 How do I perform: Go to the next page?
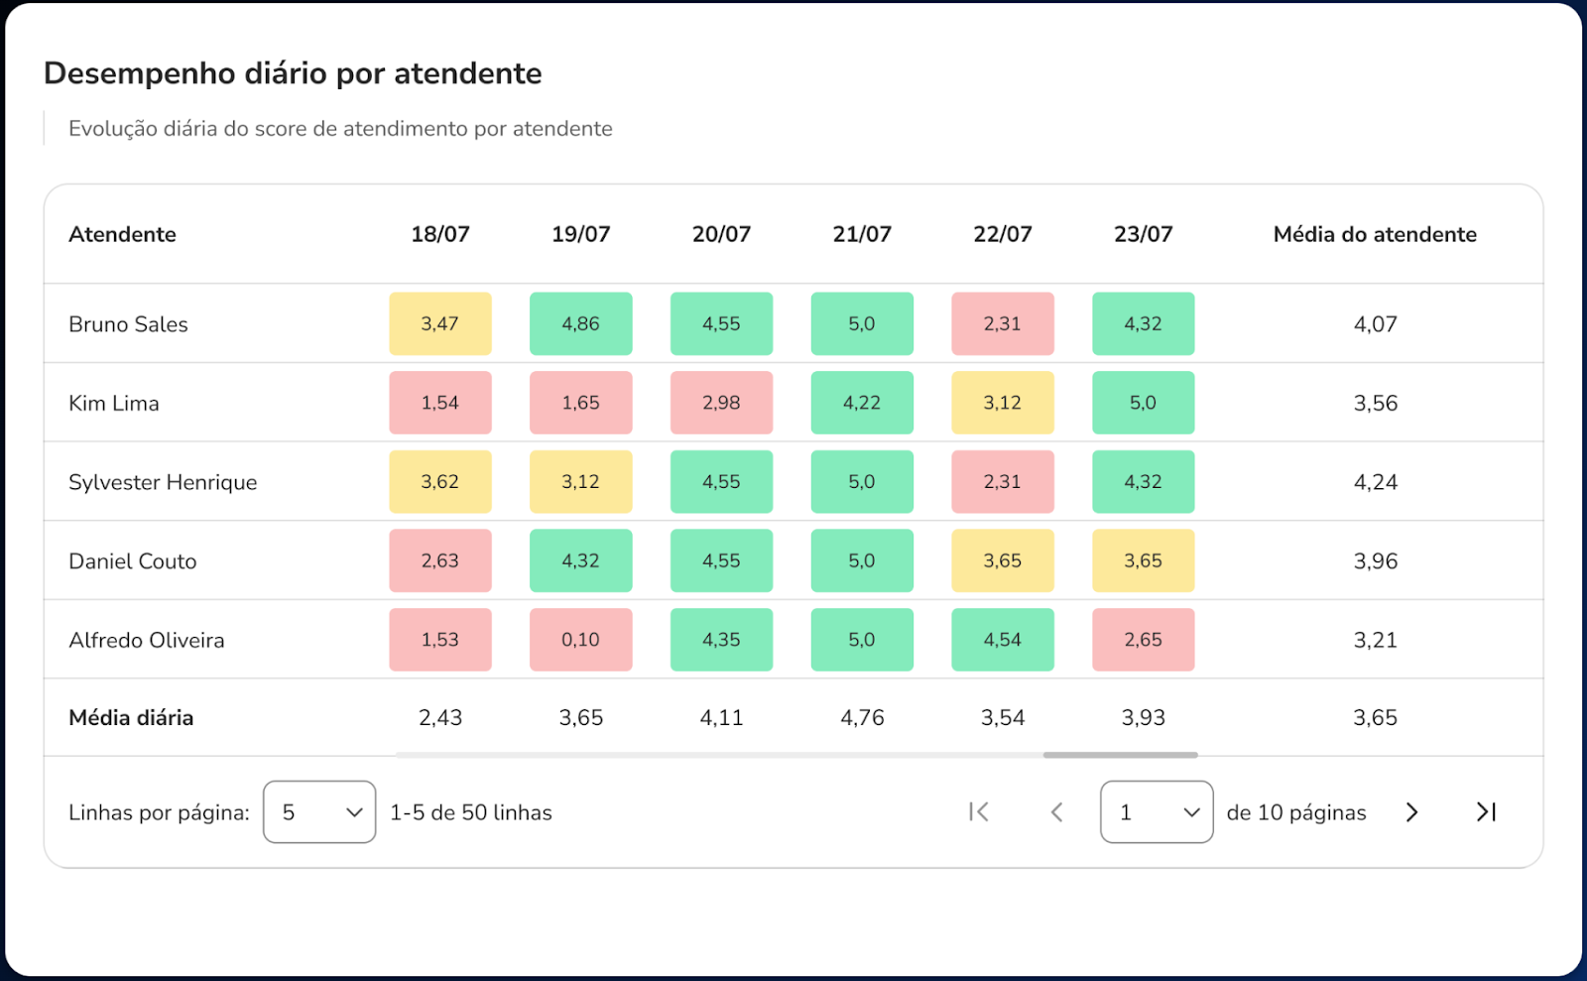tap(1411, 812)
